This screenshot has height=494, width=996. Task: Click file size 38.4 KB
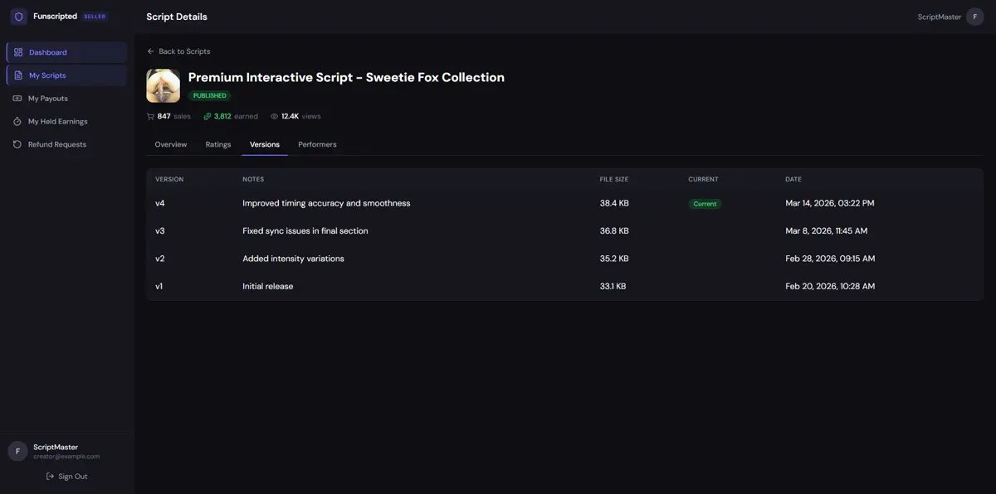pos(614,203)
